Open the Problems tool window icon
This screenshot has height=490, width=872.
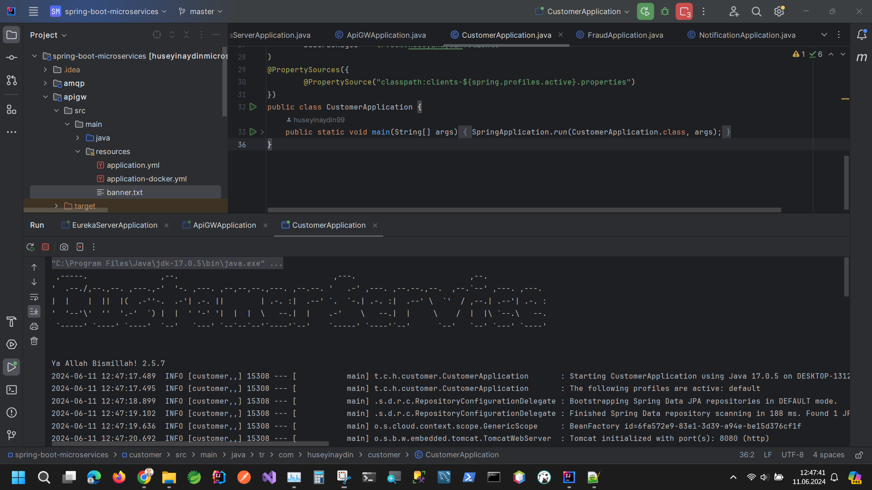pos(12,413)
